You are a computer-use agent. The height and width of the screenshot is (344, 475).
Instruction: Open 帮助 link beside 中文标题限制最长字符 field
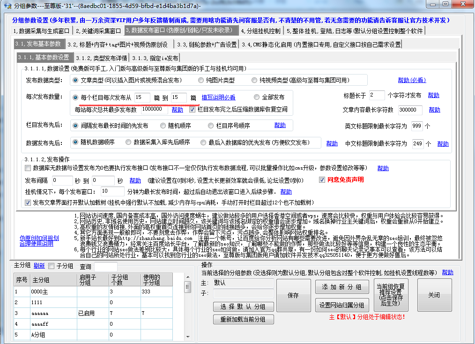point(443,144)
